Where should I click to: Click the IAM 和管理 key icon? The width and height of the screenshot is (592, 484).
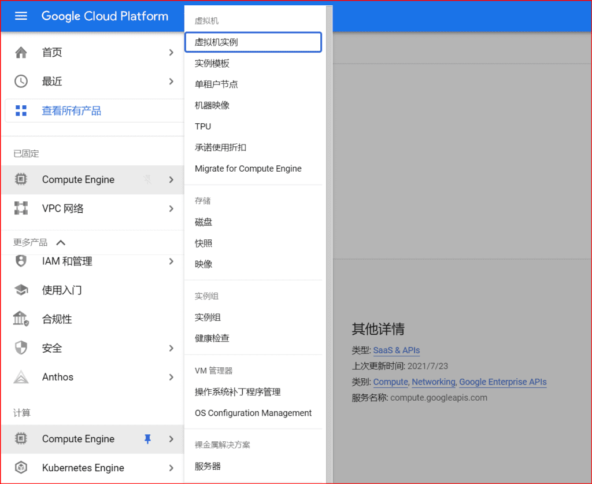tap(21, 261)
